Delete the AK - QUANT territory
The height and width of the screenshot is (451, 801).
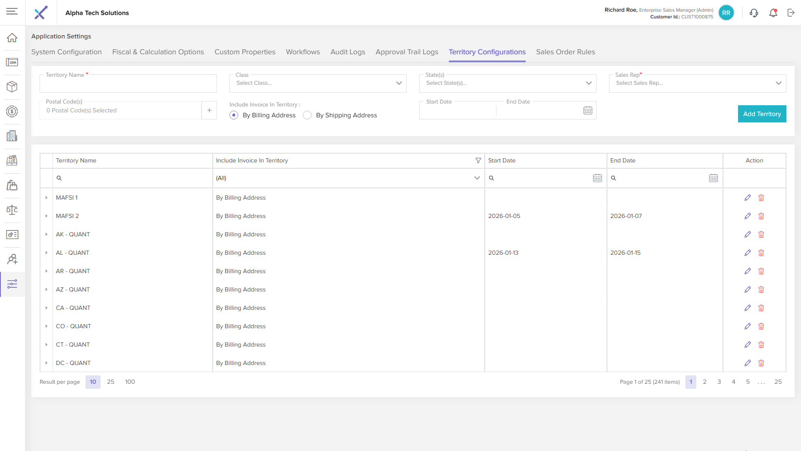(x=761, y=234)
